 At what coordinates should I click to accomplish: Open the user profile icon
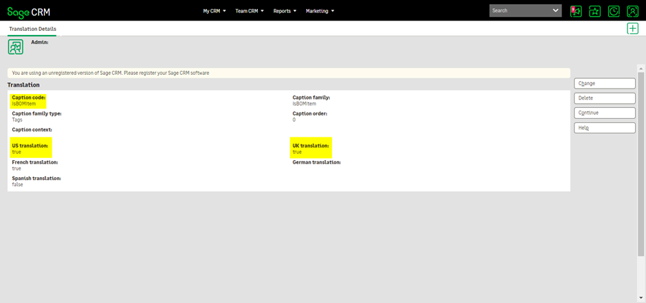click(632, 11)
